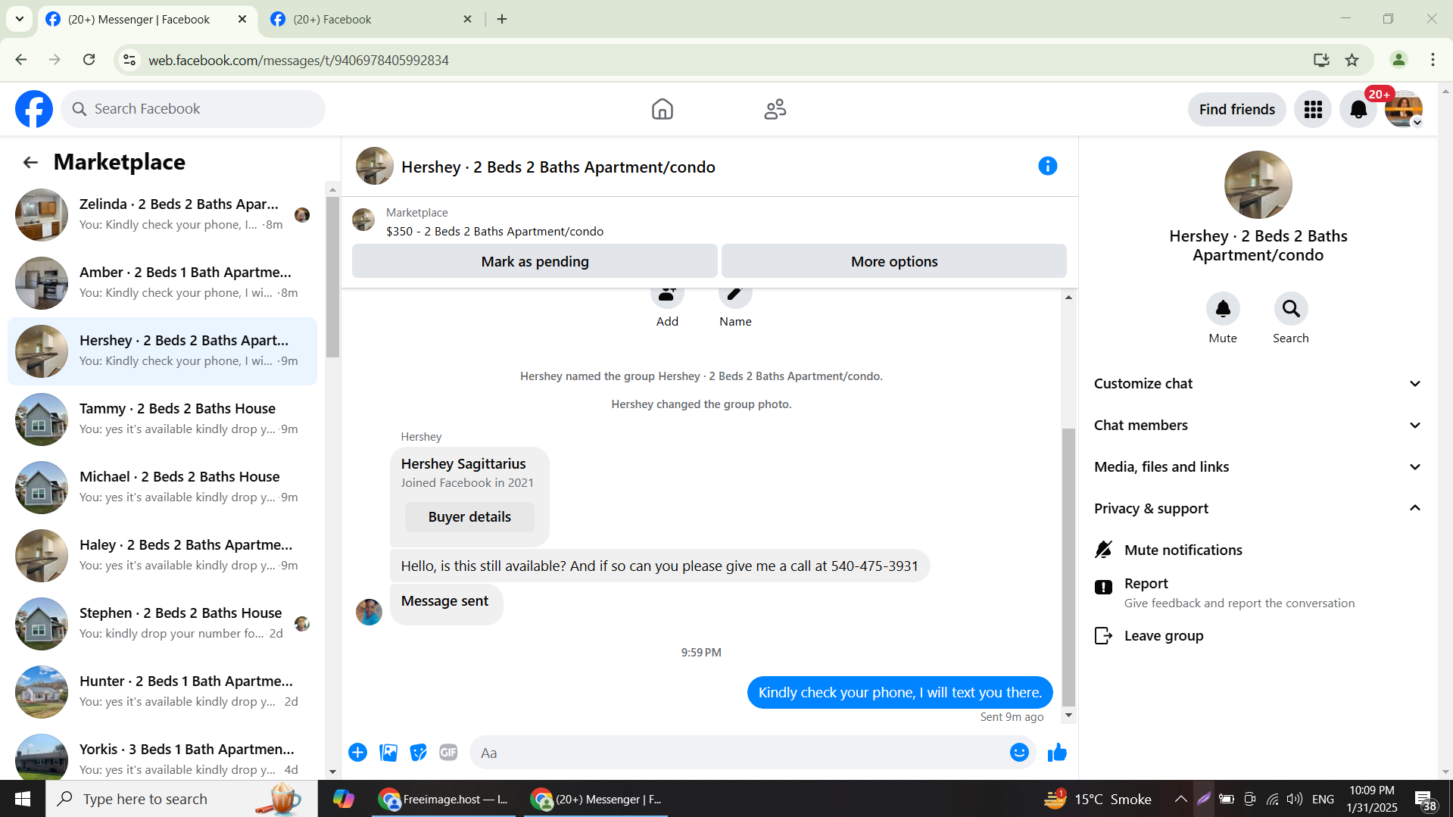Open Chrome's three-dot menu
Viewport: 1453px width, 817px height.
(x=1433, y=60)
